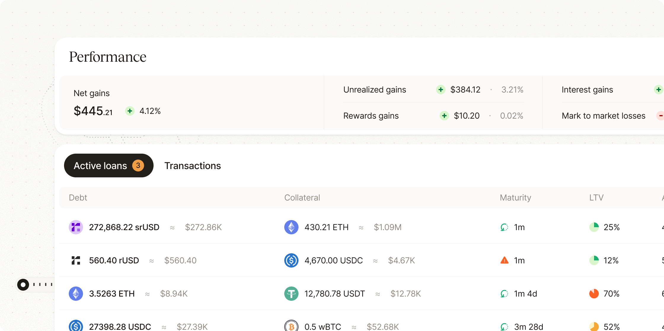Click the 3.5263 ETH debt amount
Image resolution: width=664 pixels, height=331 pixels.
[112, 294]
